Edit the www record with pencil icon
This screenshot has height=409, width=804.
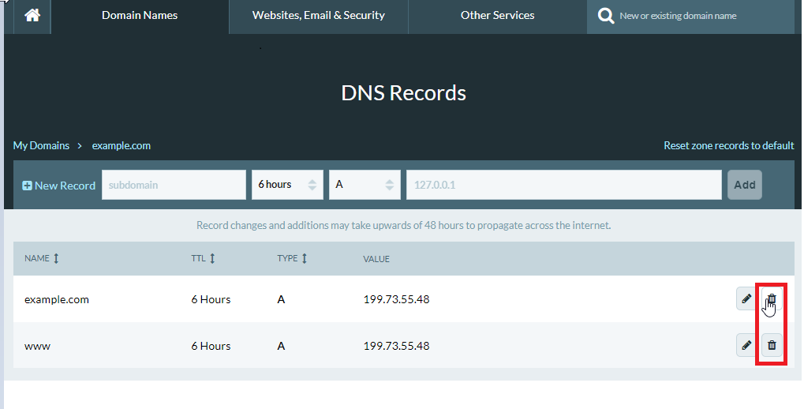pyautogui.click(x=746, y=345)
